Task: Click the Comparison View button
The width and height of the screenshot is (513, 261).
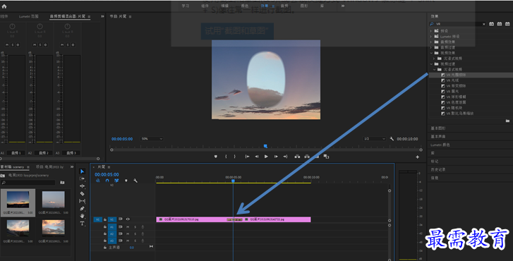Action: point(326,157)
